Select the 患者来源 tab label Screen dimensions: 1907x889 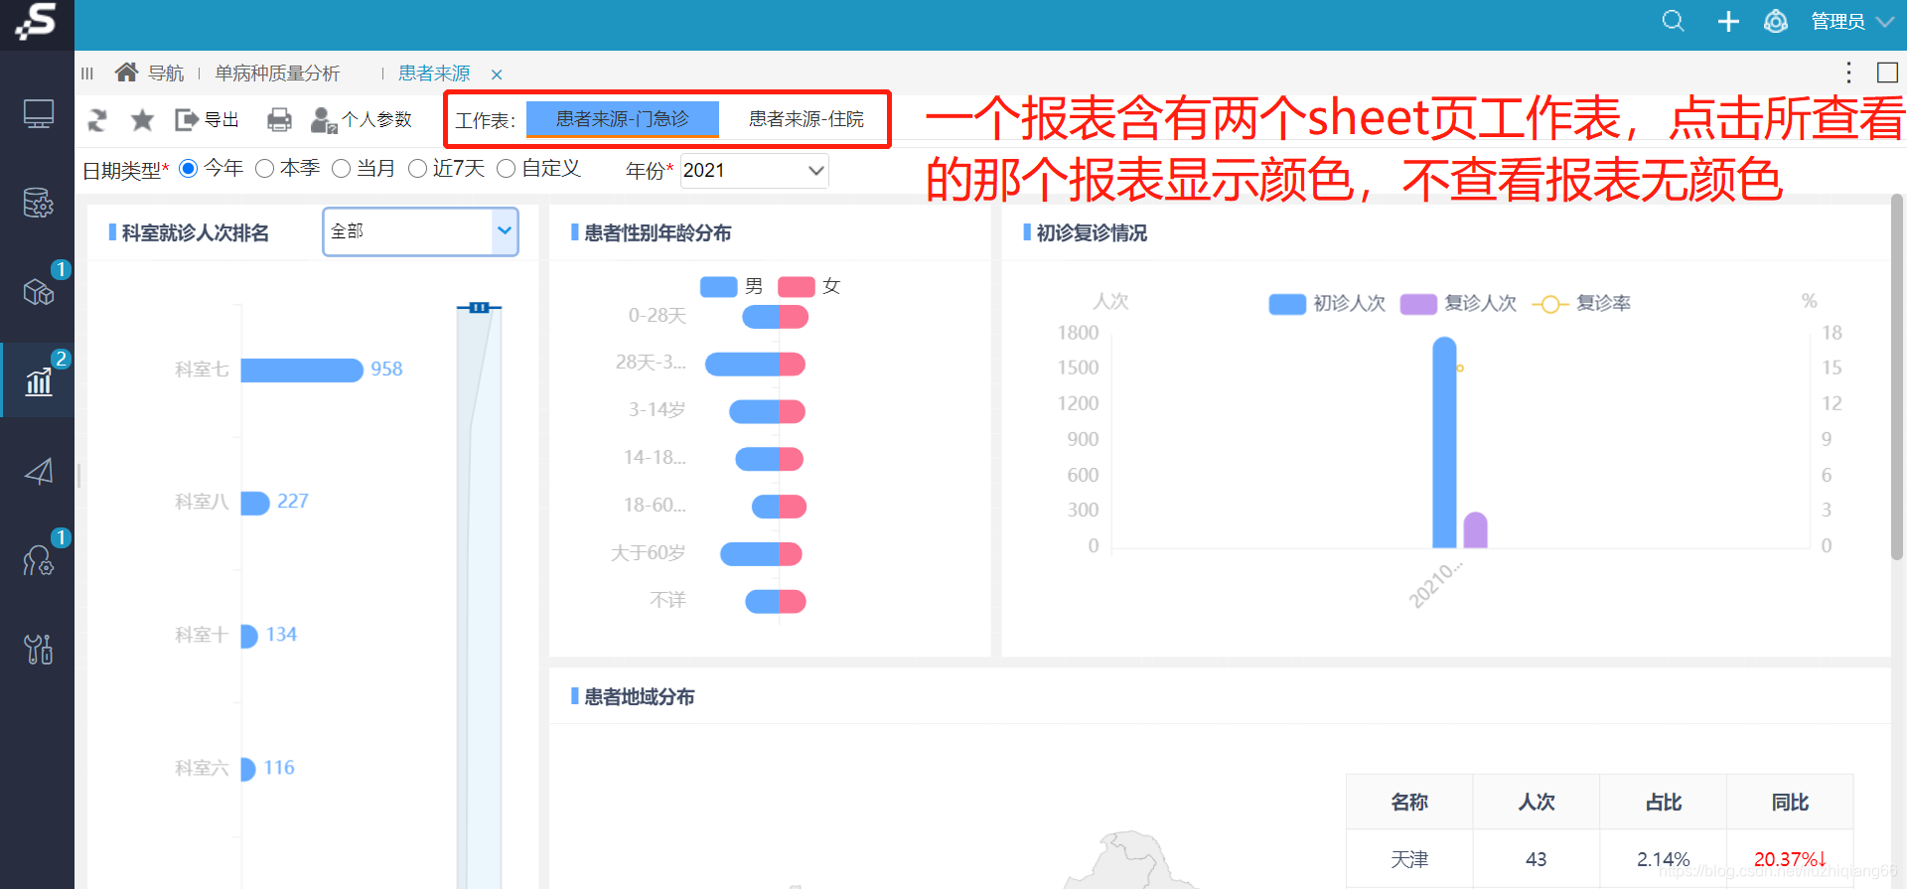pos(434,74)
